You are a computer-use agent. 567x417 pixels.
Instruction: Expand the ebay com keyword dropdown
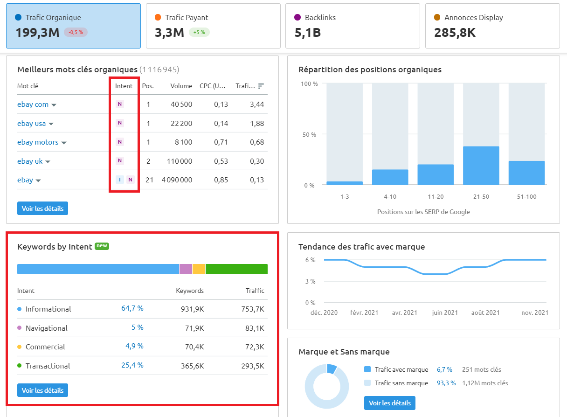tap(55, 104)
